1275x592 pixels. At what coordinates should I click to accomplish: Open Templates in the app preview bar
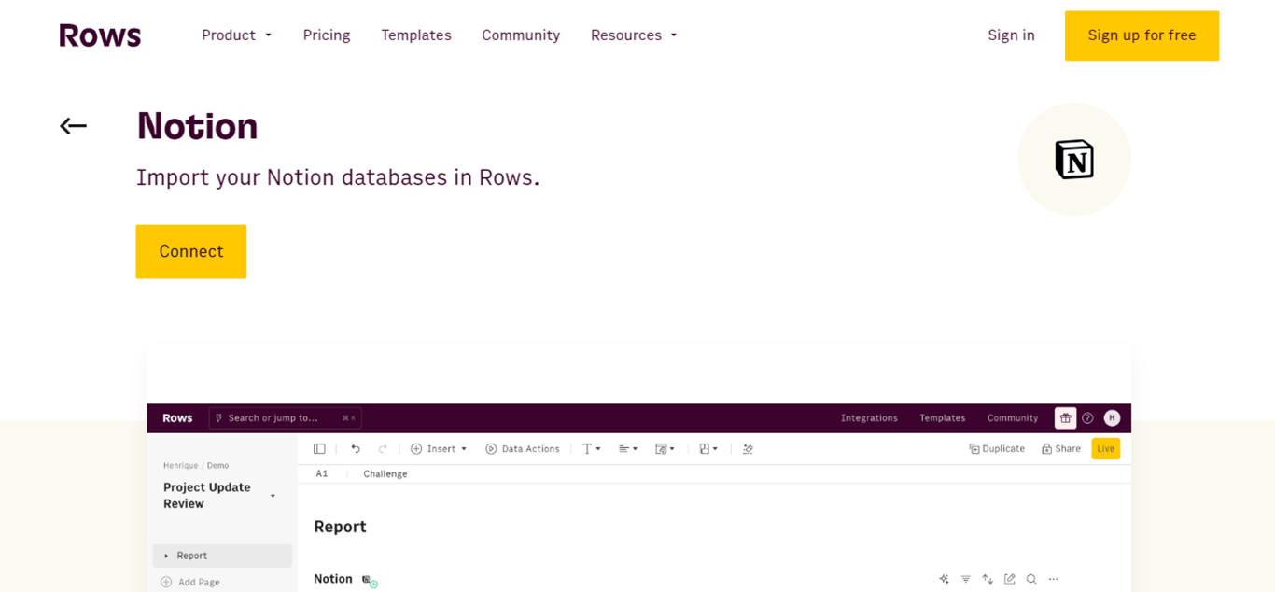[x=943, y=418]
